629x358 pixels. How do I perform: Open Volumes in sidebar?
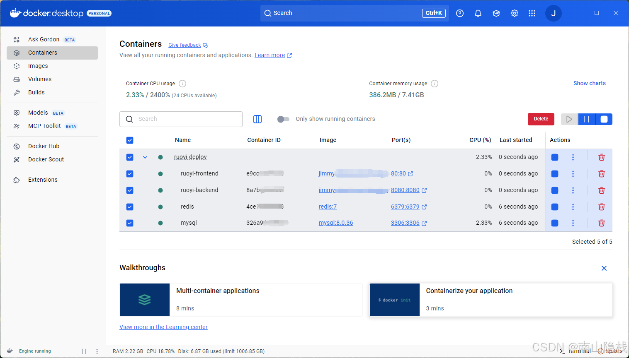[x=52, y=79]
